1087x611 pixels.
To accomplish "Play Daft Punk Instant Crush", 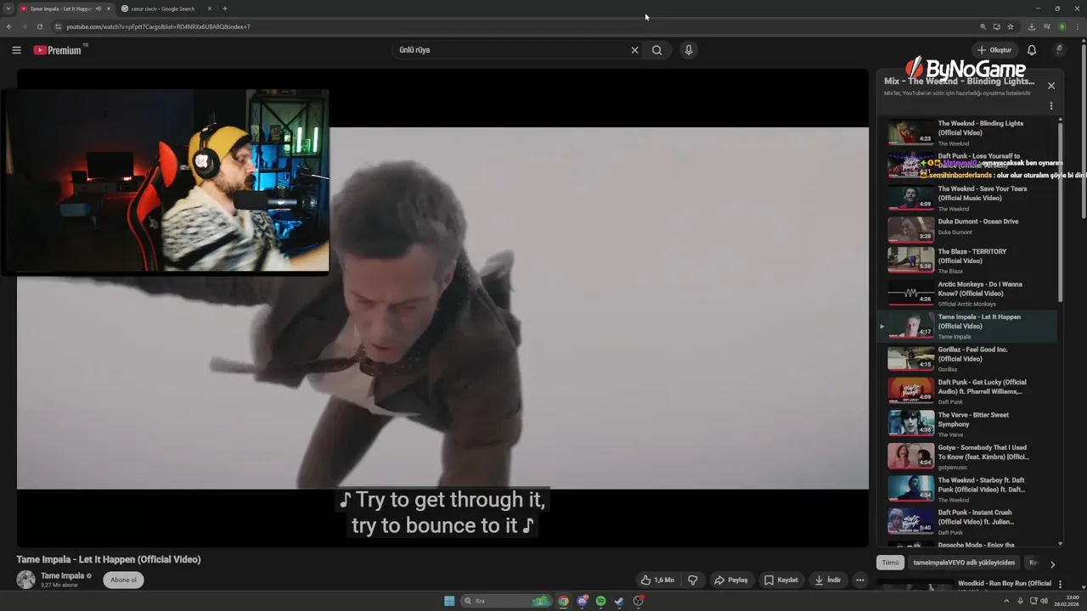I will [x=967, y=521].
